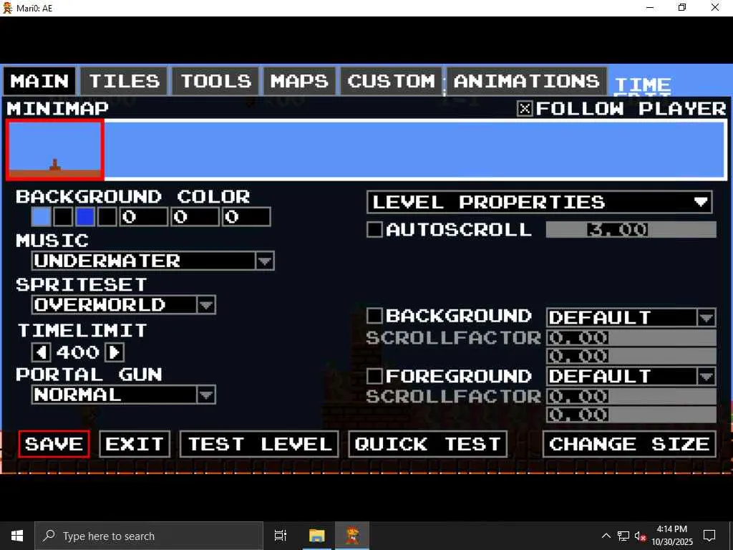Click the taskbar search box
Image resolution: width=733 pixels, height=550 pixels.
click(x=149, y=536)
